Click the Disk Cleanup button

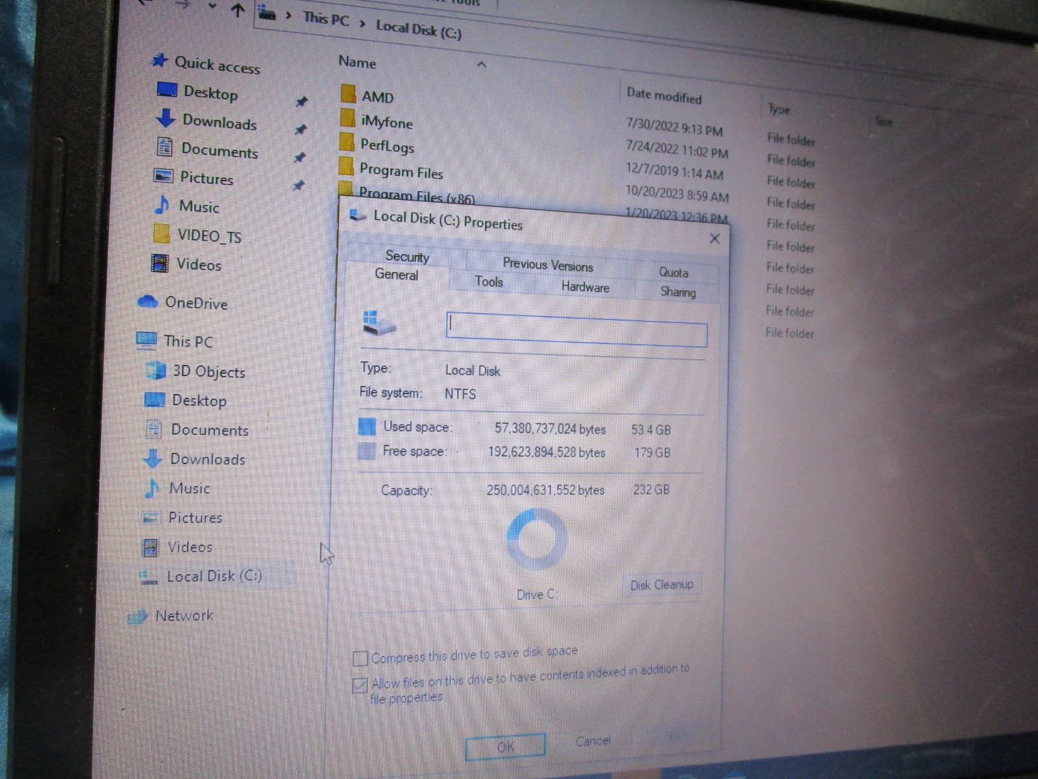[x=661, y=585]
